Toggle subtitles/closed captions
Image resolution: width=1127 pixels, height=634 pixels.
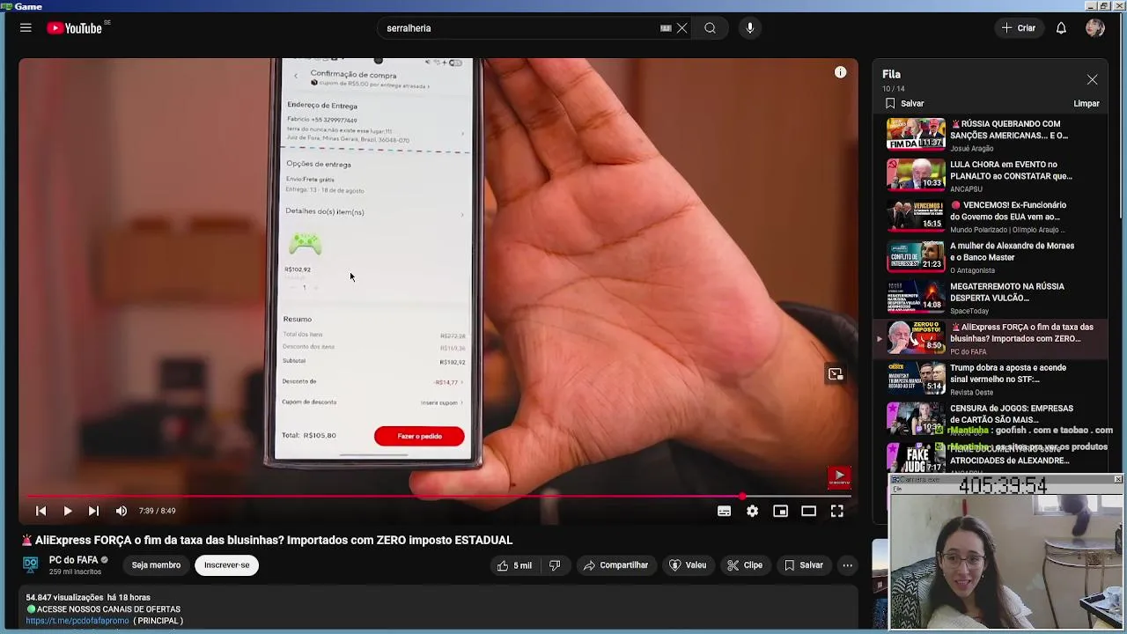(724, 511)
